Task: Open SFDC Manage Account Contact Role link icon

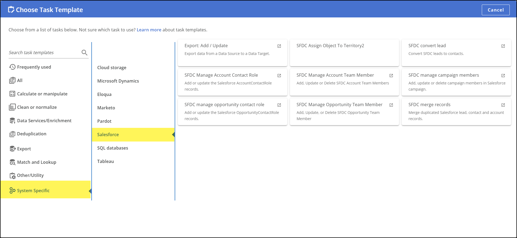Action: coord(279,76)
